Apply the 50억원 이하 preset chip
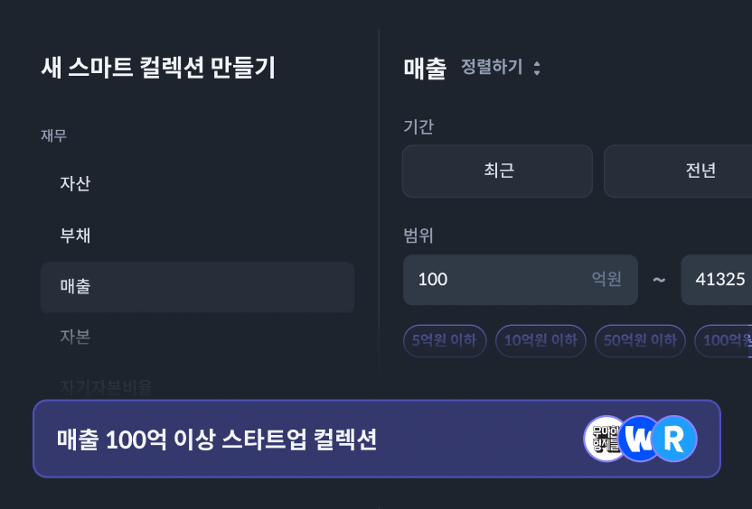 click(x=640, y=341)
